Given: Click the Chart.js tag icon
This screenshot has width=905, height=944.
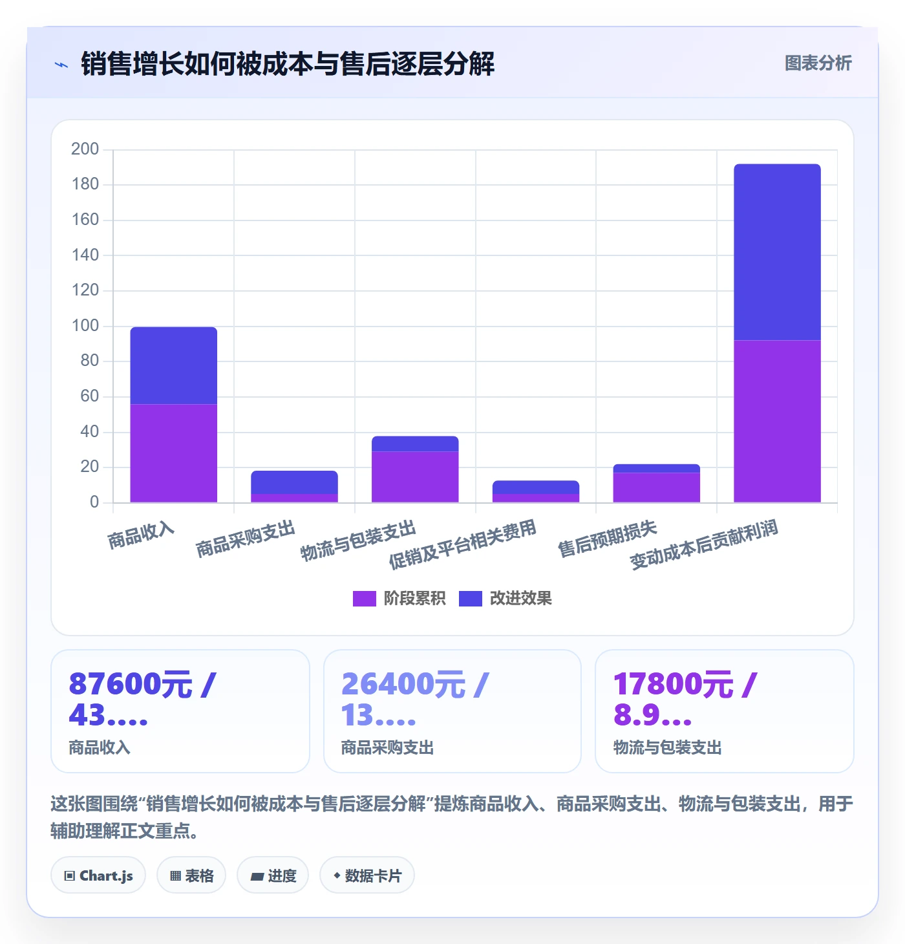Looking at the screenshot, I should click(70, 876).
